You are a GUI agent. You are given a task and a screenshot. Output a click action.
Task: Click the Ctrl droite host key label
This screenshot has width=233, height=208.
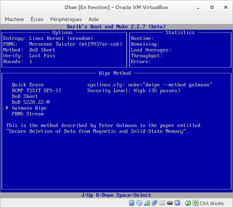213,203
